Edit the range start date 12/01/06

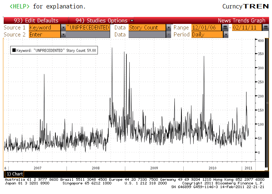click(x=206, y=28)
